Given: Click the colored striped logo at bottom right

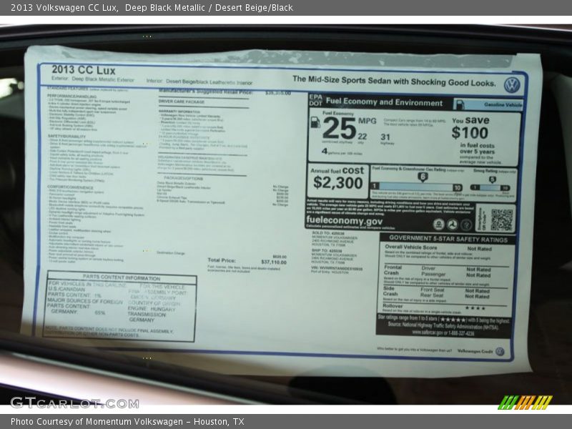Looking at the screenshot, I should (x=525, y=402).
